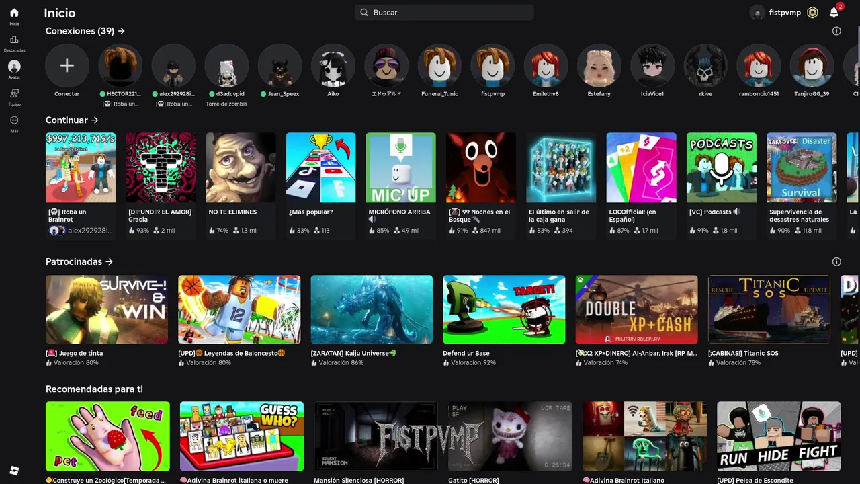
Task: Open HECTOR221 connection avatar
Action: pyautogui.click(x=120, y=66)
